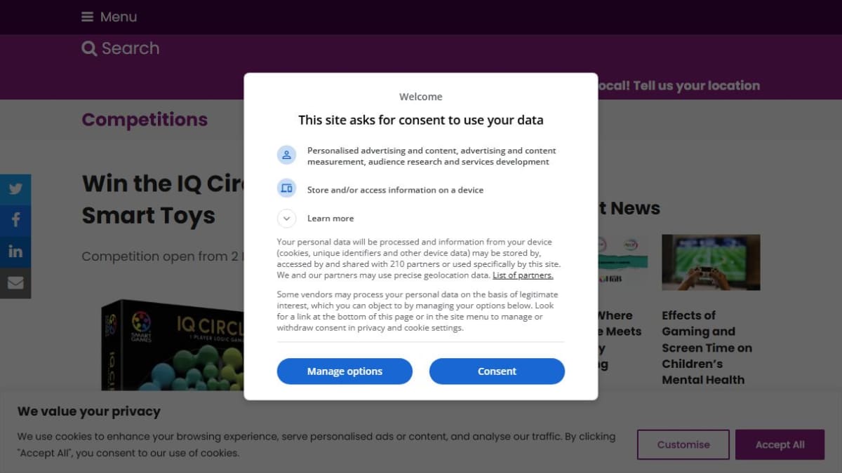Share via Twitter sidebar icon
Screen dimensions: 842x473
coord(15,189)
